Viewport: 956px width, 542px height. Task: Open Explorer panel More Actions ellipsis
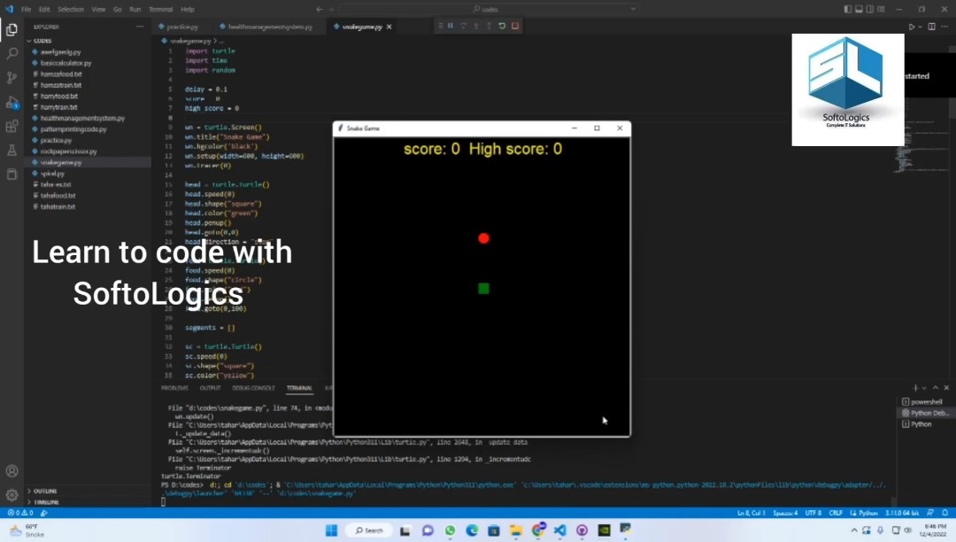pos(140,27)
